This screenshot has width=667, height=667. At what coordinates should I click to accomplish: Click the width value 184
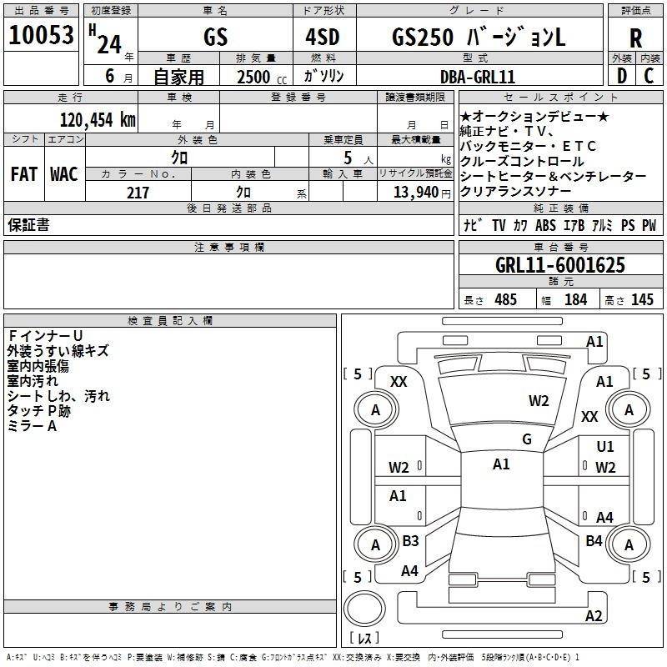(x=575, y=299)
